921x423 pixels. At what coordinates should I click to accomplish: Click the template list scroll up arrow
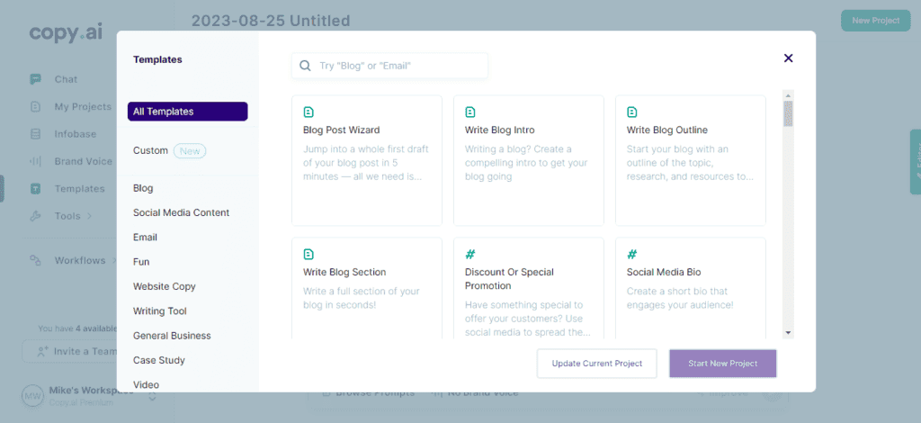click(x=788, y=95)
